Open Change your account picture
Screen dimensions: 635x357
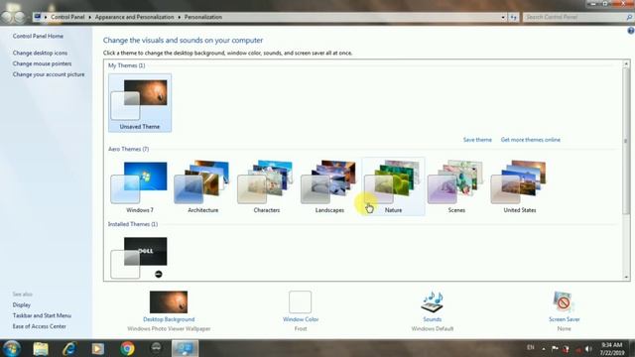[49, 74]
